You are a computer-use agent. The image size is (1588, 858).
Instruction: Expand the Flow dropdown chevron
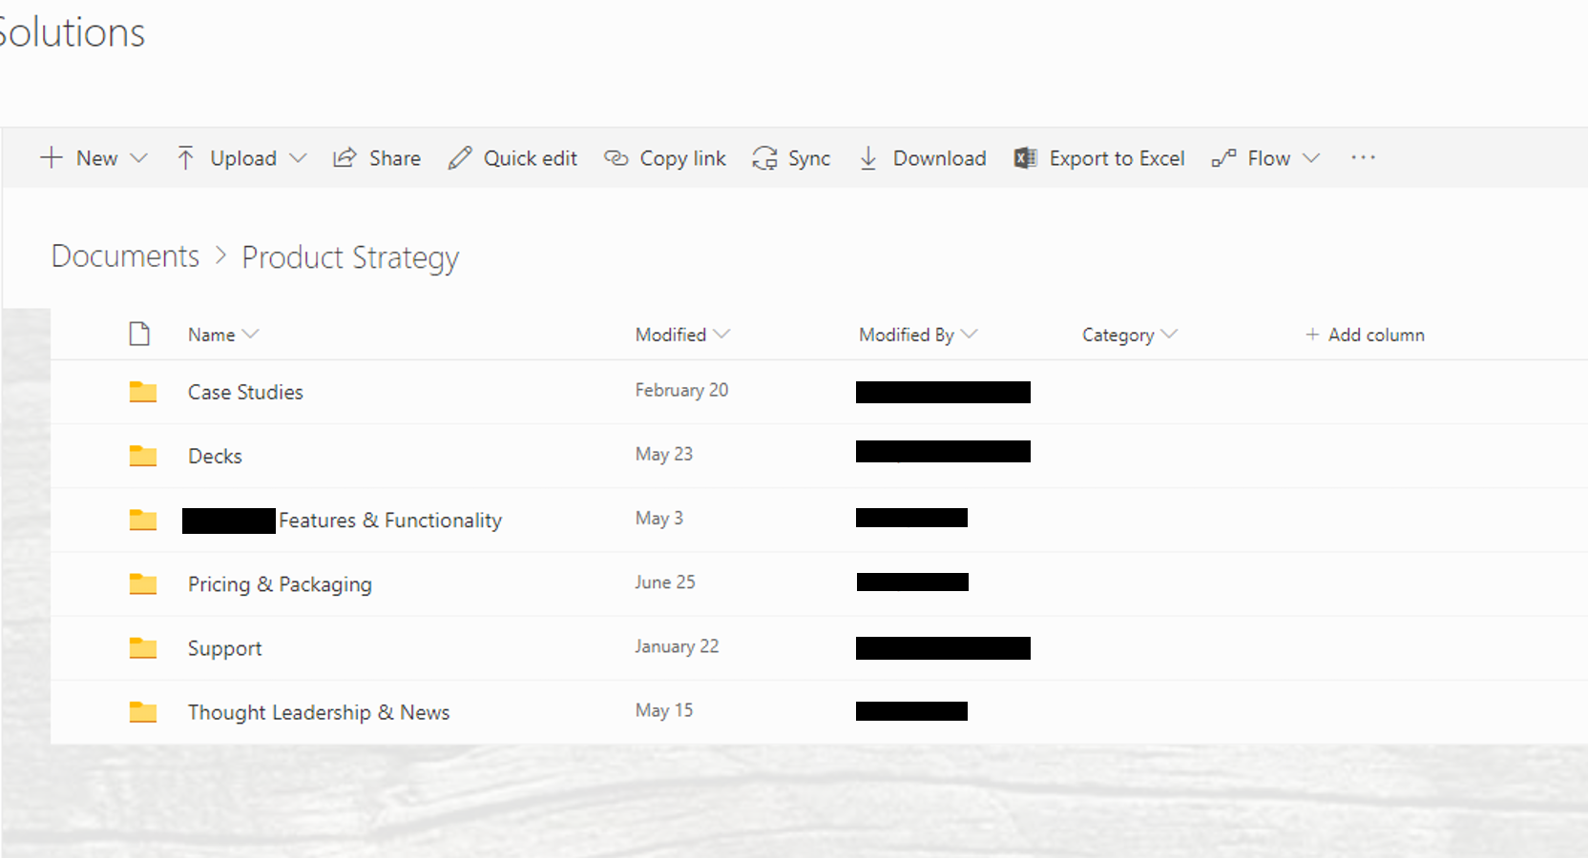[1311, 158]
